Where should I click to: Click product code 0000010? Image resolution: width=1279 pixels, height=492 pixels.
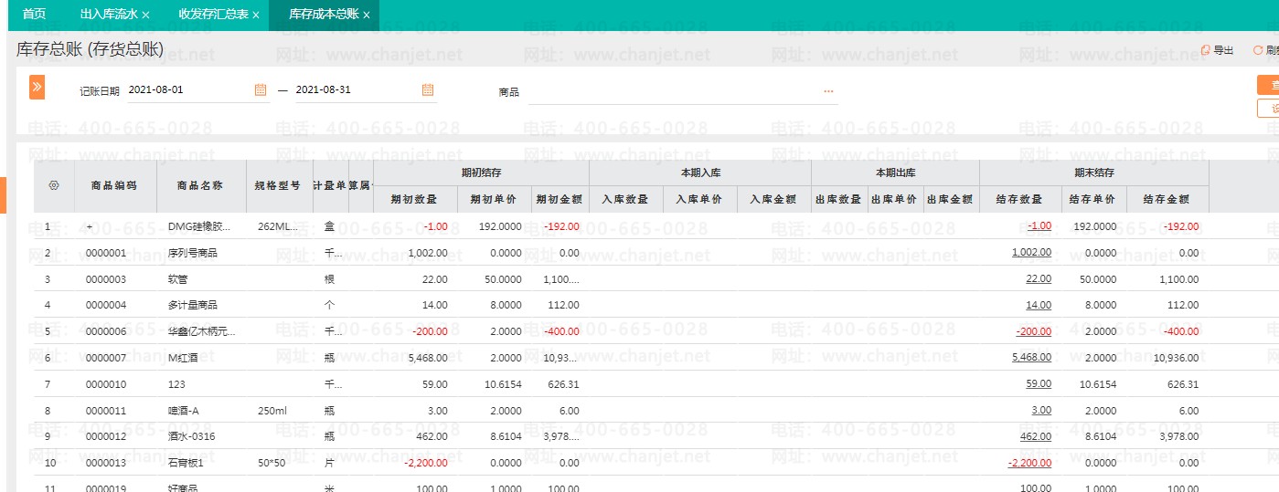[106, 384]
